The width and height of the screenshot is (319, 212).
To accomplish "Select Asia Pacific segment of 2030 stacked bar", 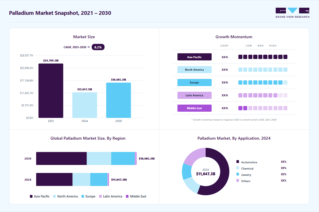I will (62, 158).
